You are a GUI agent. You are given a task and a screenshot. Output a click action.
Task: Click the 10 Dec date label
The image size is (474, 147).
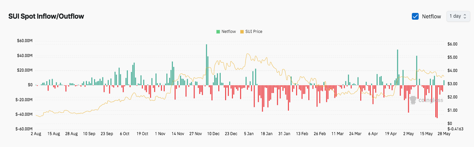point(214,134)
